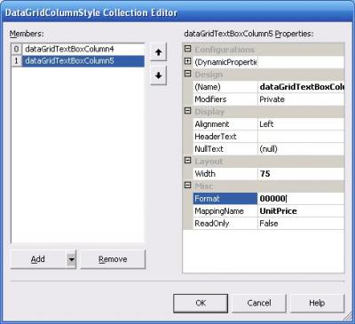
Task: Collapse the Layout category
Action: click(187, 161)
